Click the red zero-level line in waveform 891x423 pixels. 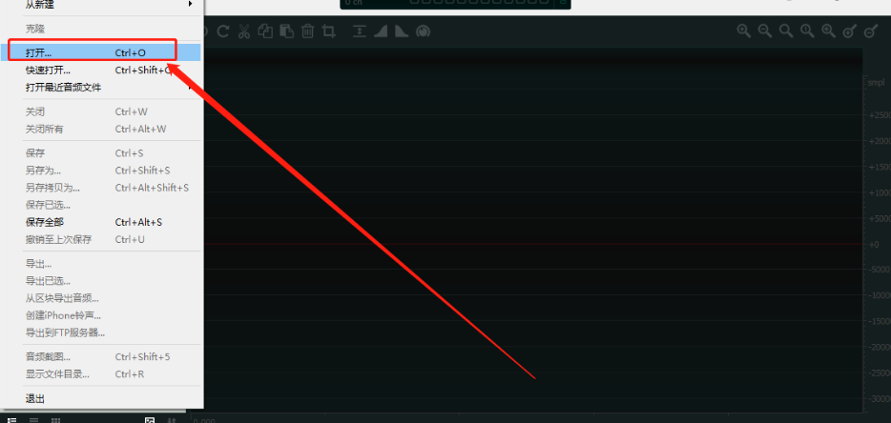tap(533, 244)
